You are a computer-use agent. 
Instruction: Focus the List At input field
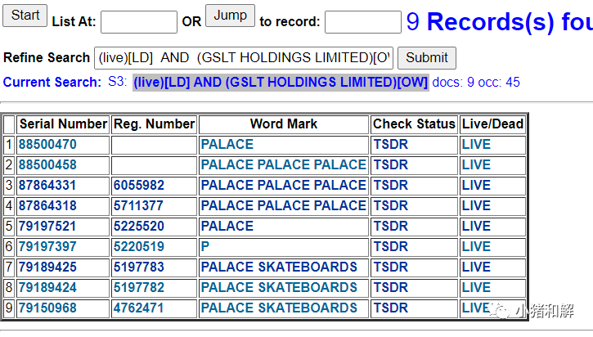pyautogui.click(x=139, y=22)
